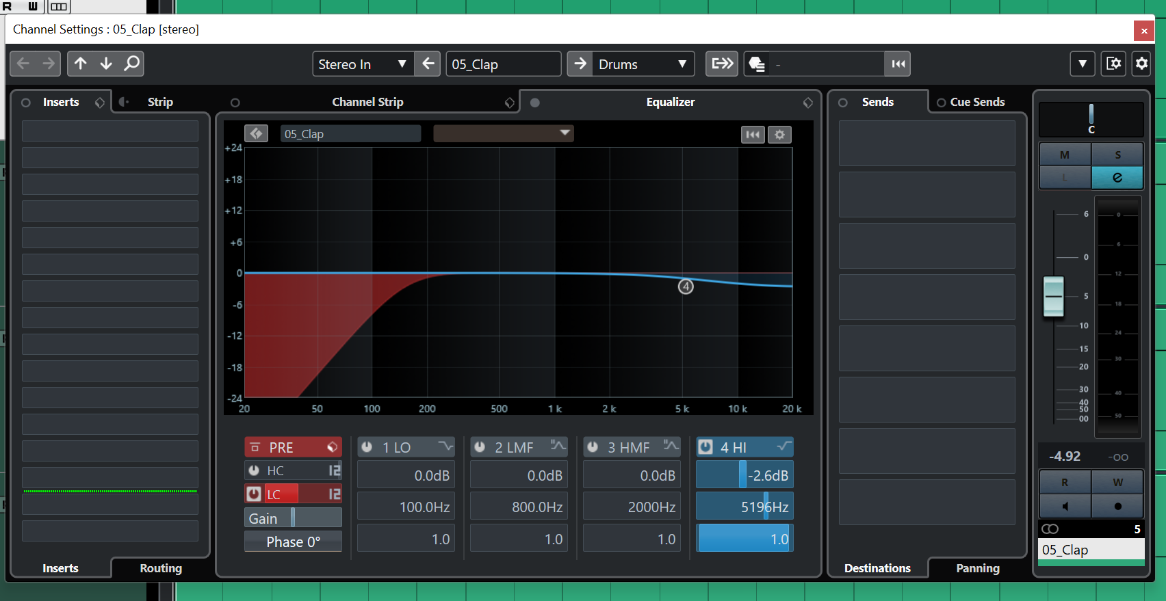Screen dimensions: 1166x601
Task: Click the HC filter slope icon
Action: pos(335,470)
